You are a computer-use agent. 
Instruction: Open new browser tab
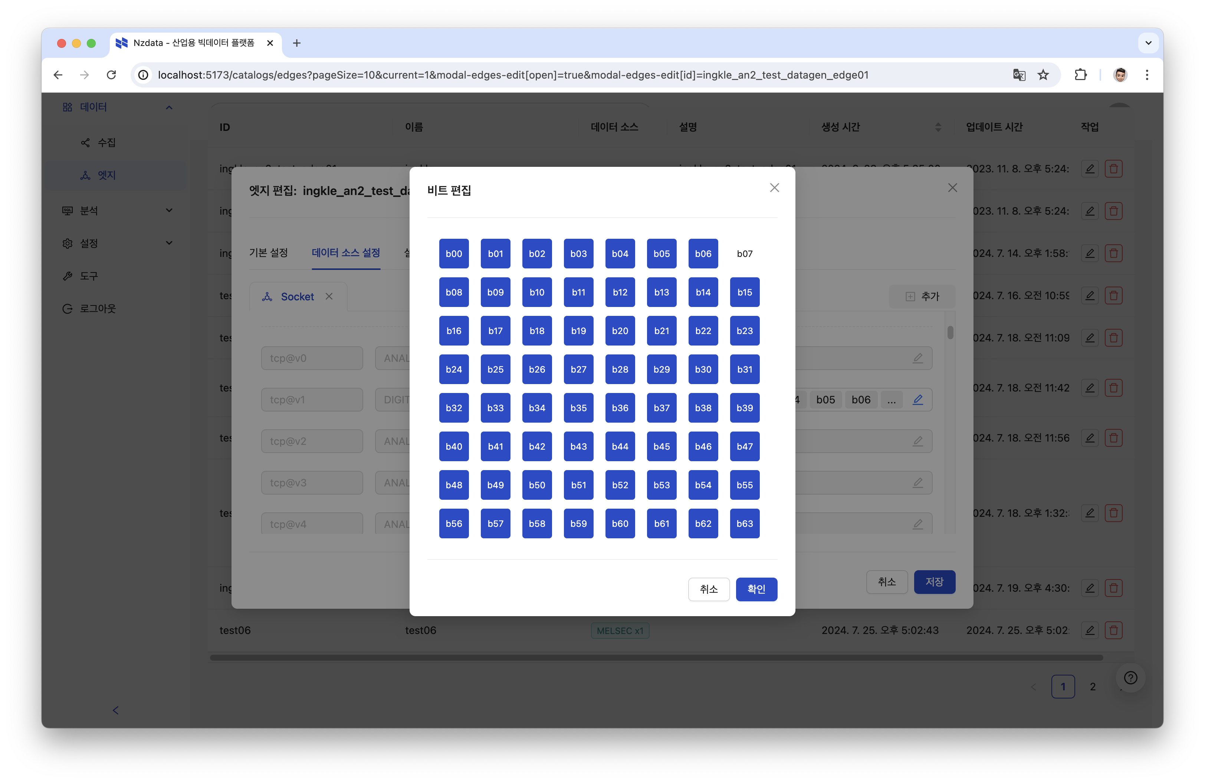pyautogui.click(x=297, y=43)
